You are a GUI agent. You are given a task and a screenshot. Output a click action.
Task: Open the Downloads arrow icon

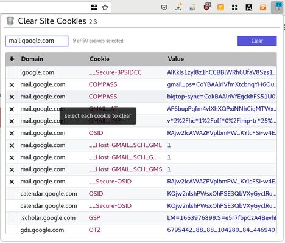click(178, 7)
